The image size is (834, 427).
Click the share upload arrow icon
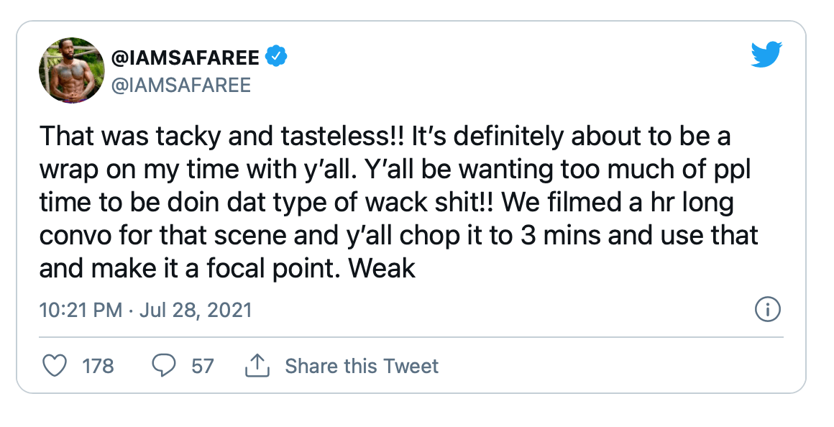(257, 366)
